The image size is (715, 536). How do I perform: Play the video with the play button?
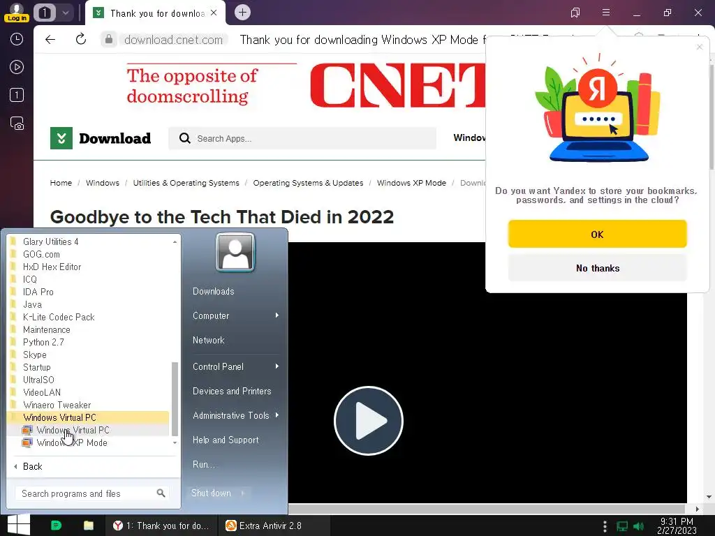(x=369, y=420)
